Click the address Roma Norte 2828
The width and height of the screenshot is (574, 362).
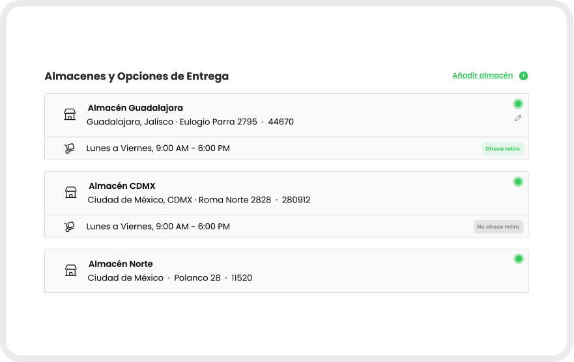(x=235, y=200)
